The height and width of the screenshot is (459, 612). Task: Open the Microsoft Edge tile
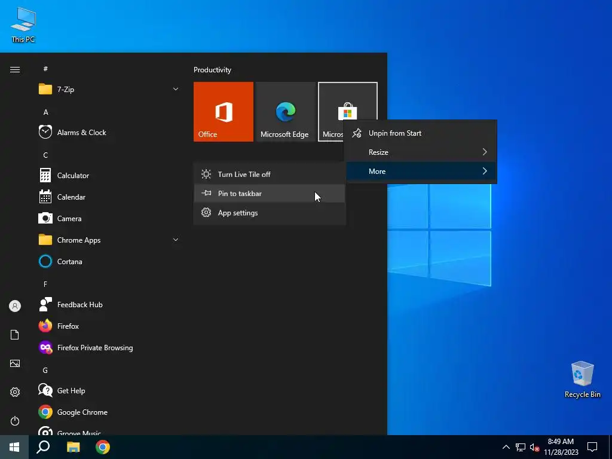[285, 112]
